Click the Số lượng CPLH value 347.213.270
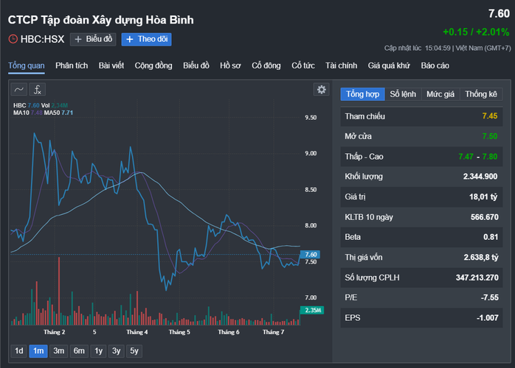Viewport: 515px width, 368px height. click(477, 277)
